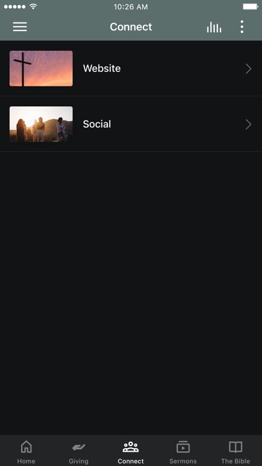Tap the Connect people icon
Image resolution: width=262 pixels, height=466 pixels.
131,447
